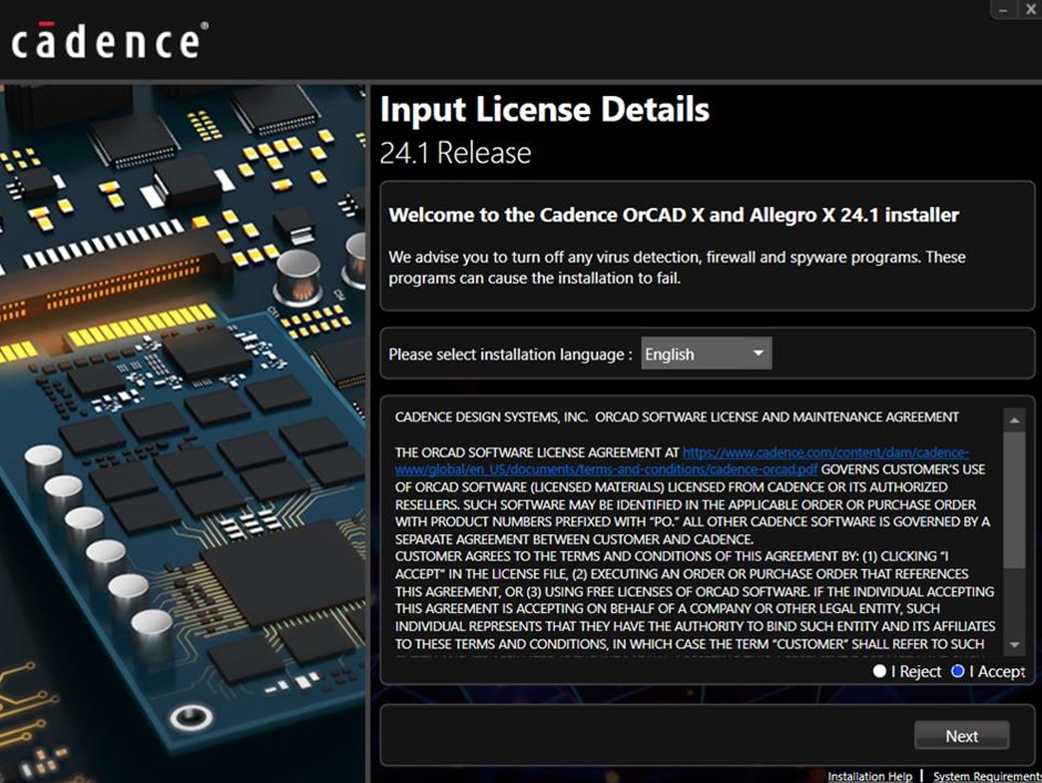Click the circuit board artwork image
The height and width of the screenshot is (783, 1042).
(x=183, y=433)
